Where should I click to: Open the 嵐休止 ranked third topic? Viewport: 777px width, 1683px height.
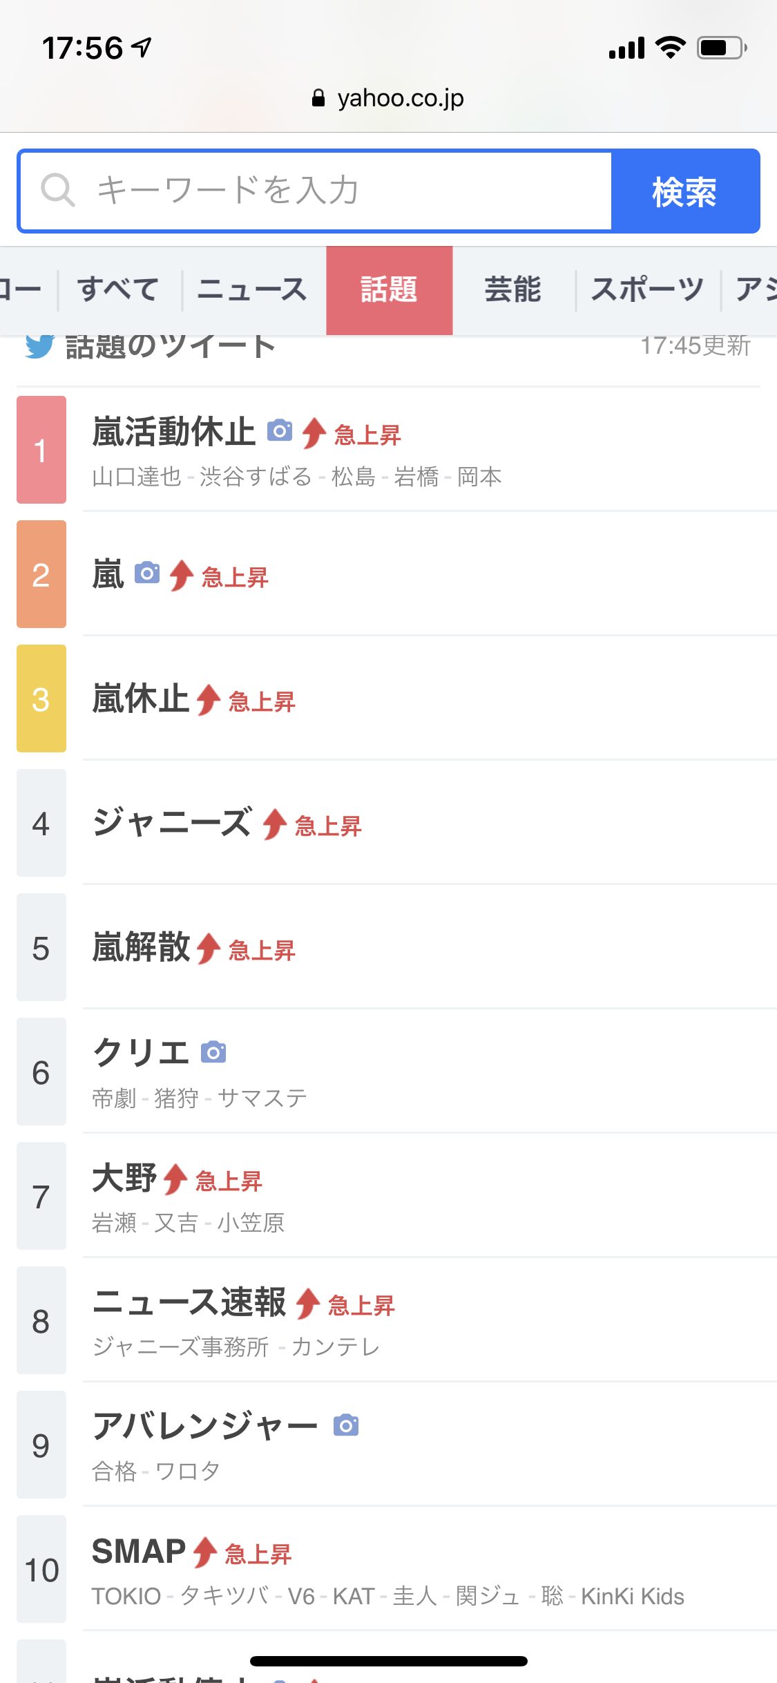(142, 698)
